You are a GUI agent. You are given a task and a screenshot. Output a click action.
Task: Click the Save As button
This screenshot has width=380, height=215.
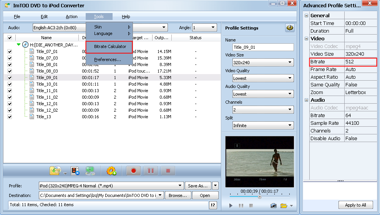[x=198, y=186]
